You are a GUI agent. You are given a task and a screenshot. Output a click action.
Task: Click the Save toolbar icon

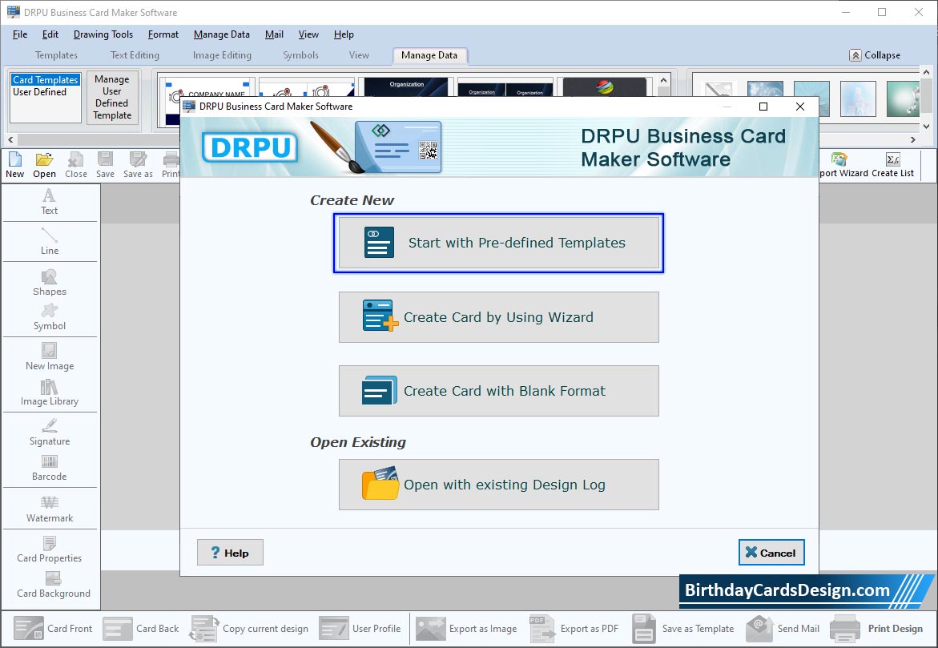click(x=105, y=165)
